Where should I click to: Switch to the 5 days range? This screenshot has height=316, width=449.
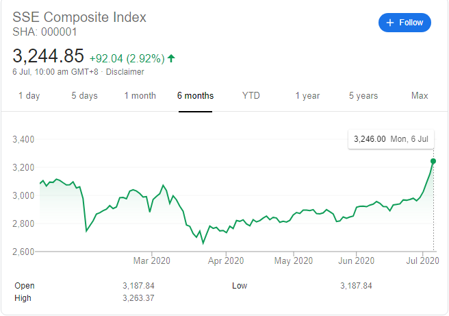tap(84, 96)
